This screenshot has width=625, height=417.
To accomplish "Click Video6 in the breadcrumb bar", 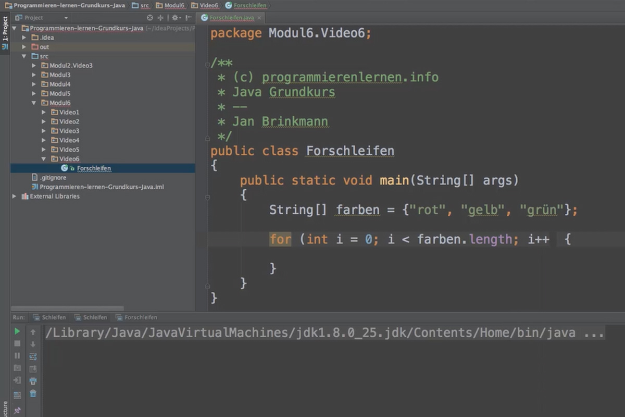I will pyautogui.click(x=205, y=5).
